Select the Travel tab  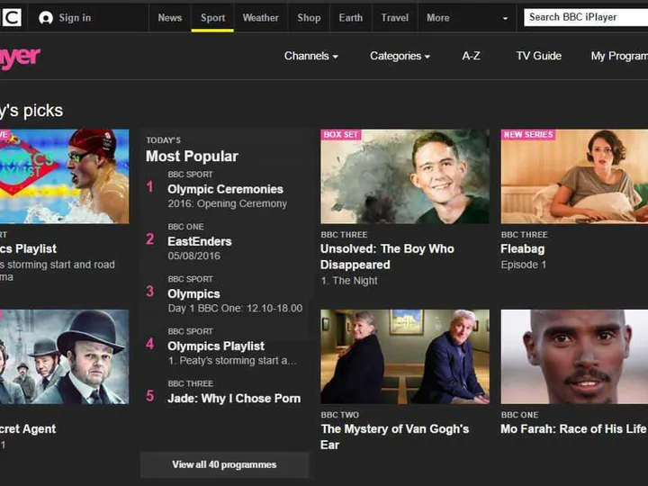click(x=395, y=18)
